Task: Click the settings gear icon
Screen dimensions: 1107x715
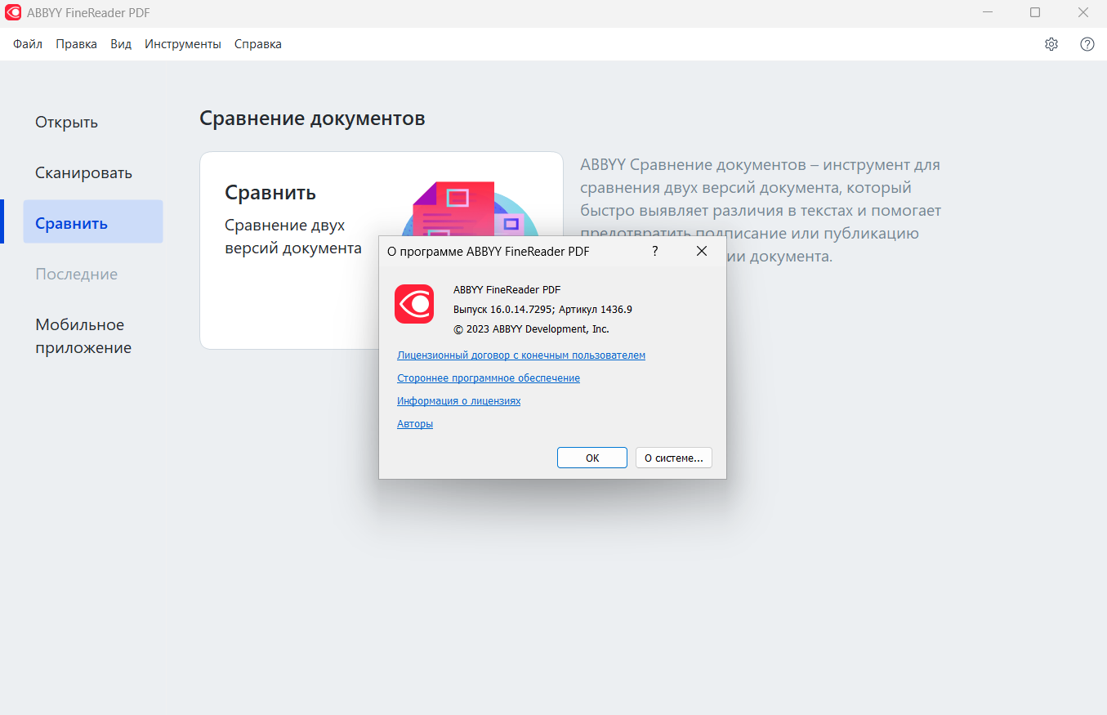Action: (x=1051, y=44)
